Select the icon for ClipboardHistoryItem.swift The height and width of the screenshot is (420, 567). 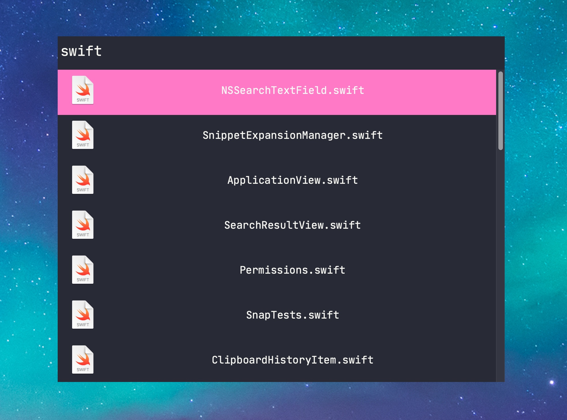83,360
